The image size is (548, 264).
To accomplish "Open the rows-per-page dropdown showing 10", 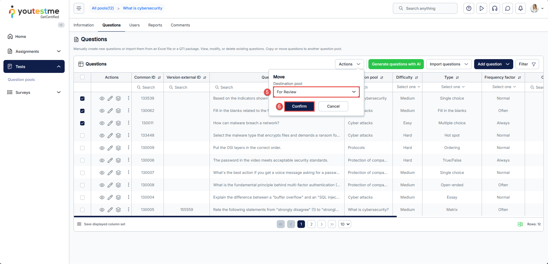I will [345, 224].
